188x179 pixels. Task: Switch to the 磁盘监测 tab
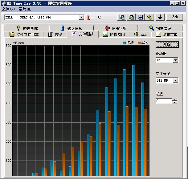coord(114,35)
